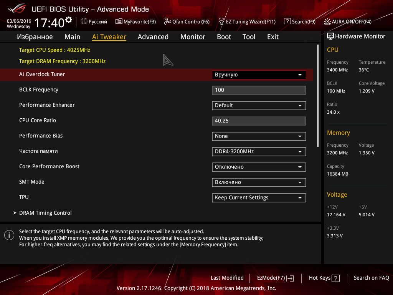Open the Performance Enhancer dropdown

coord(259,105)
